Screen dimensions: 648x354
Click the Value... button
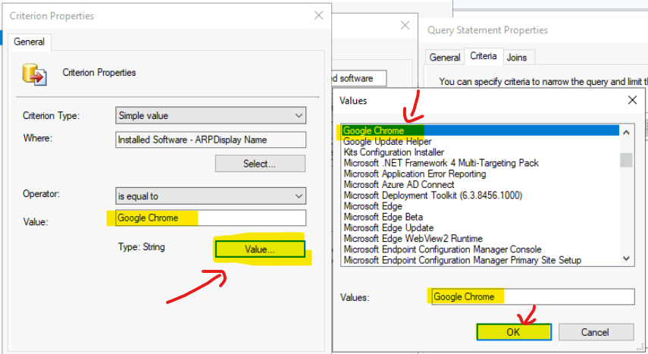(x=260, y=249)
